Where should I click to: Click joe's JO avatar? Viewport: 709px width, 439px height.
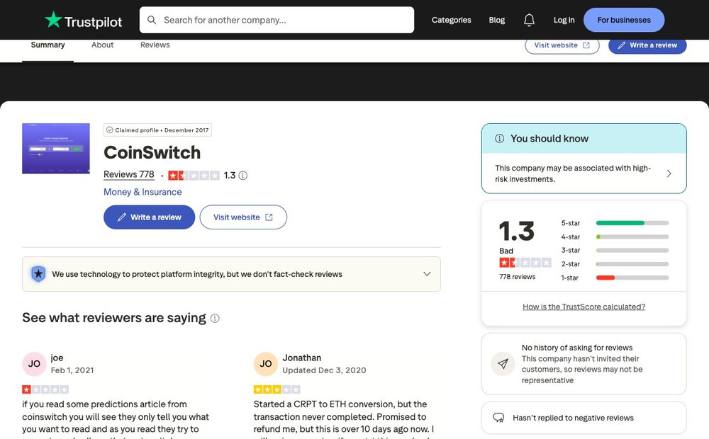pos(34,364)
